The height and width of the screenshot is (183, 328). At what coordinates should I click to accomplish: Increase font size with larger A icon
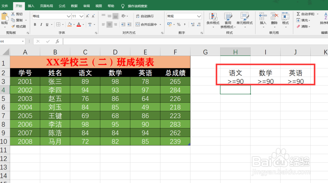click(x=88, y=16)
